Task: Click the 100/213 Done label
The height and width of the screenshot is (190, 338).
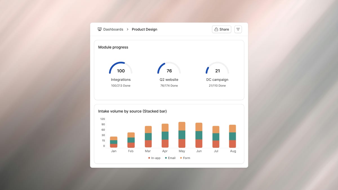Action: tap(121, 86)
